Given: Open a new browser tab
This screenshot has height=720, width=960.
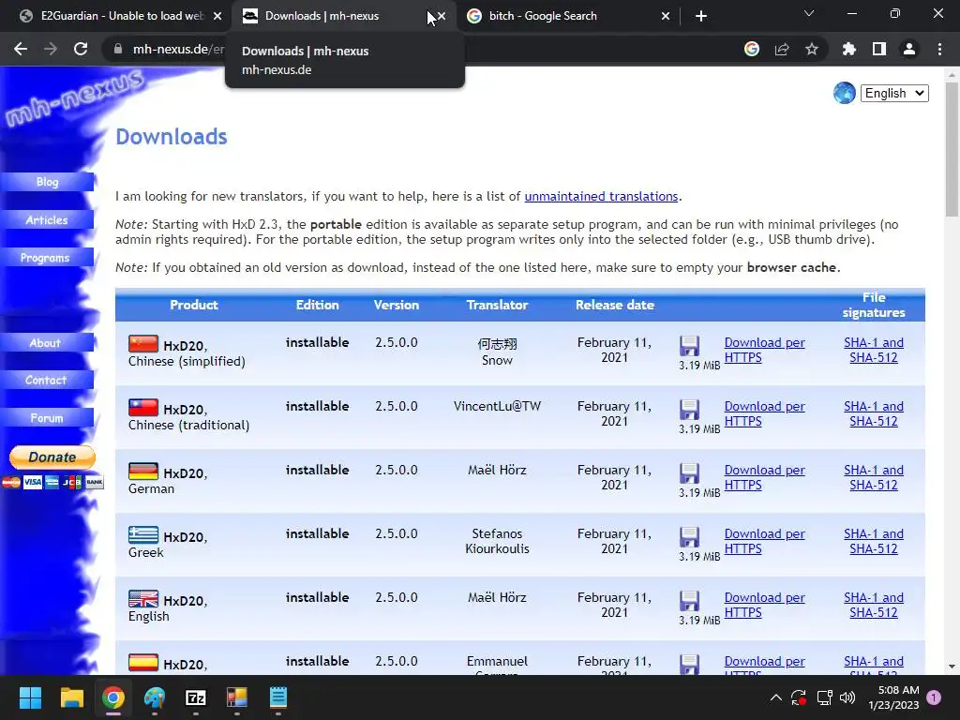Looking at the screenshot, I should (701, 16).
